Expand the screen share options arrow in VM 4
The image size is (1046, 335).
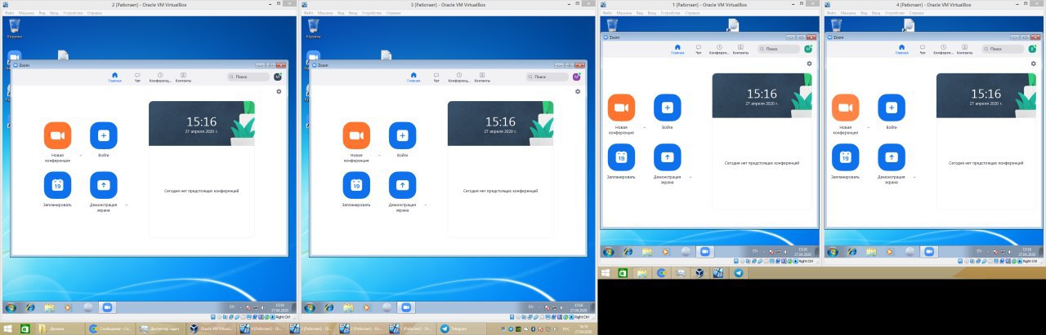click(x=914, y=177)
